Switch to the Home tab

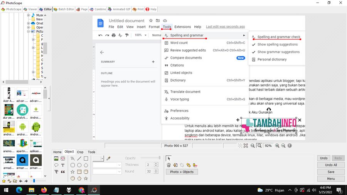pos(57,152)
